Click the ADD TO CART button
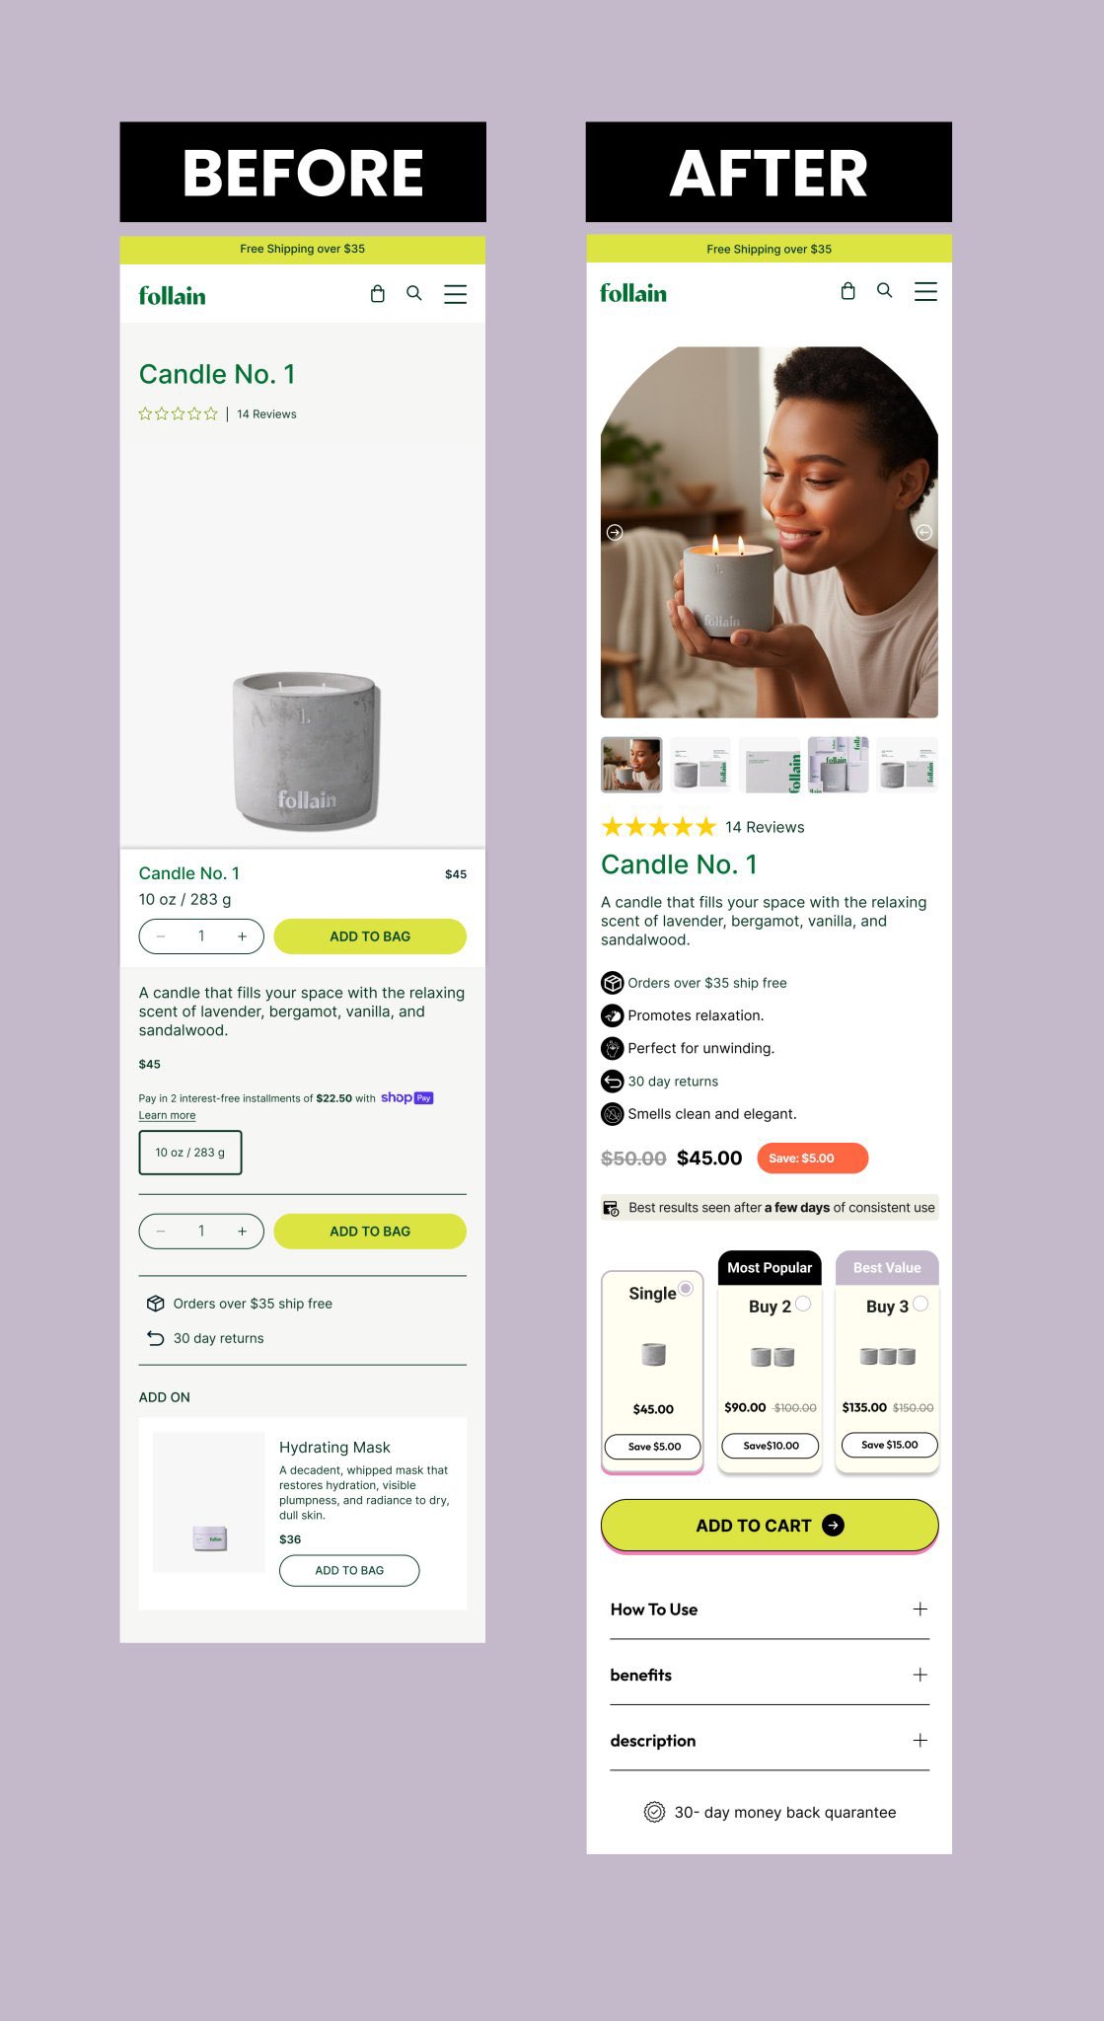This screenshot has width=1104, height=2021. click(x=770, y=1525)
